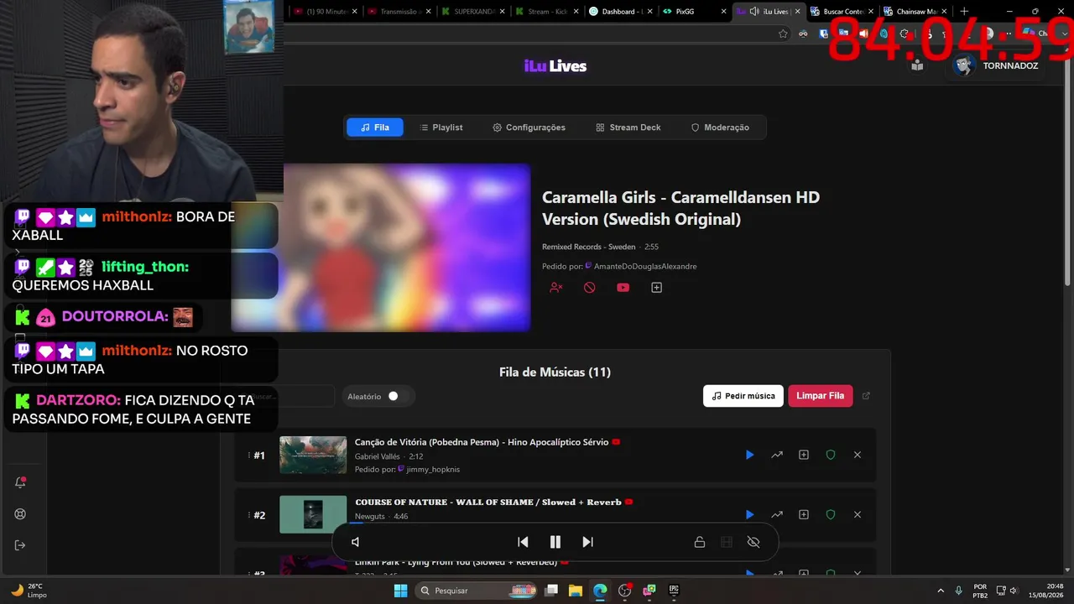
Task: Click the unlock icon in player bar
Action: point(699,542)
